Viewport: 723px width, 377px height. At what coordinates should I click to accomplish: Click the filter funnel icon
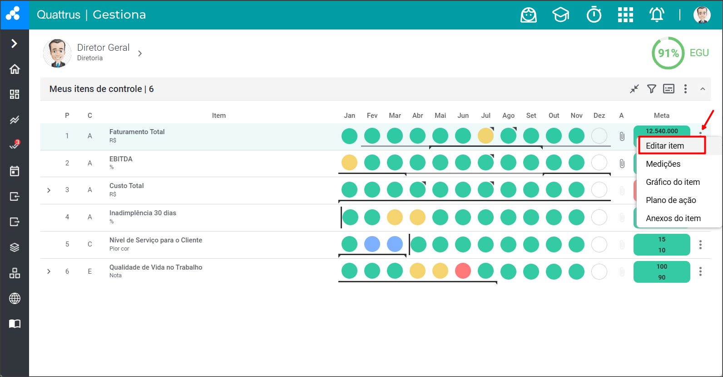click(x=651, y=89)
